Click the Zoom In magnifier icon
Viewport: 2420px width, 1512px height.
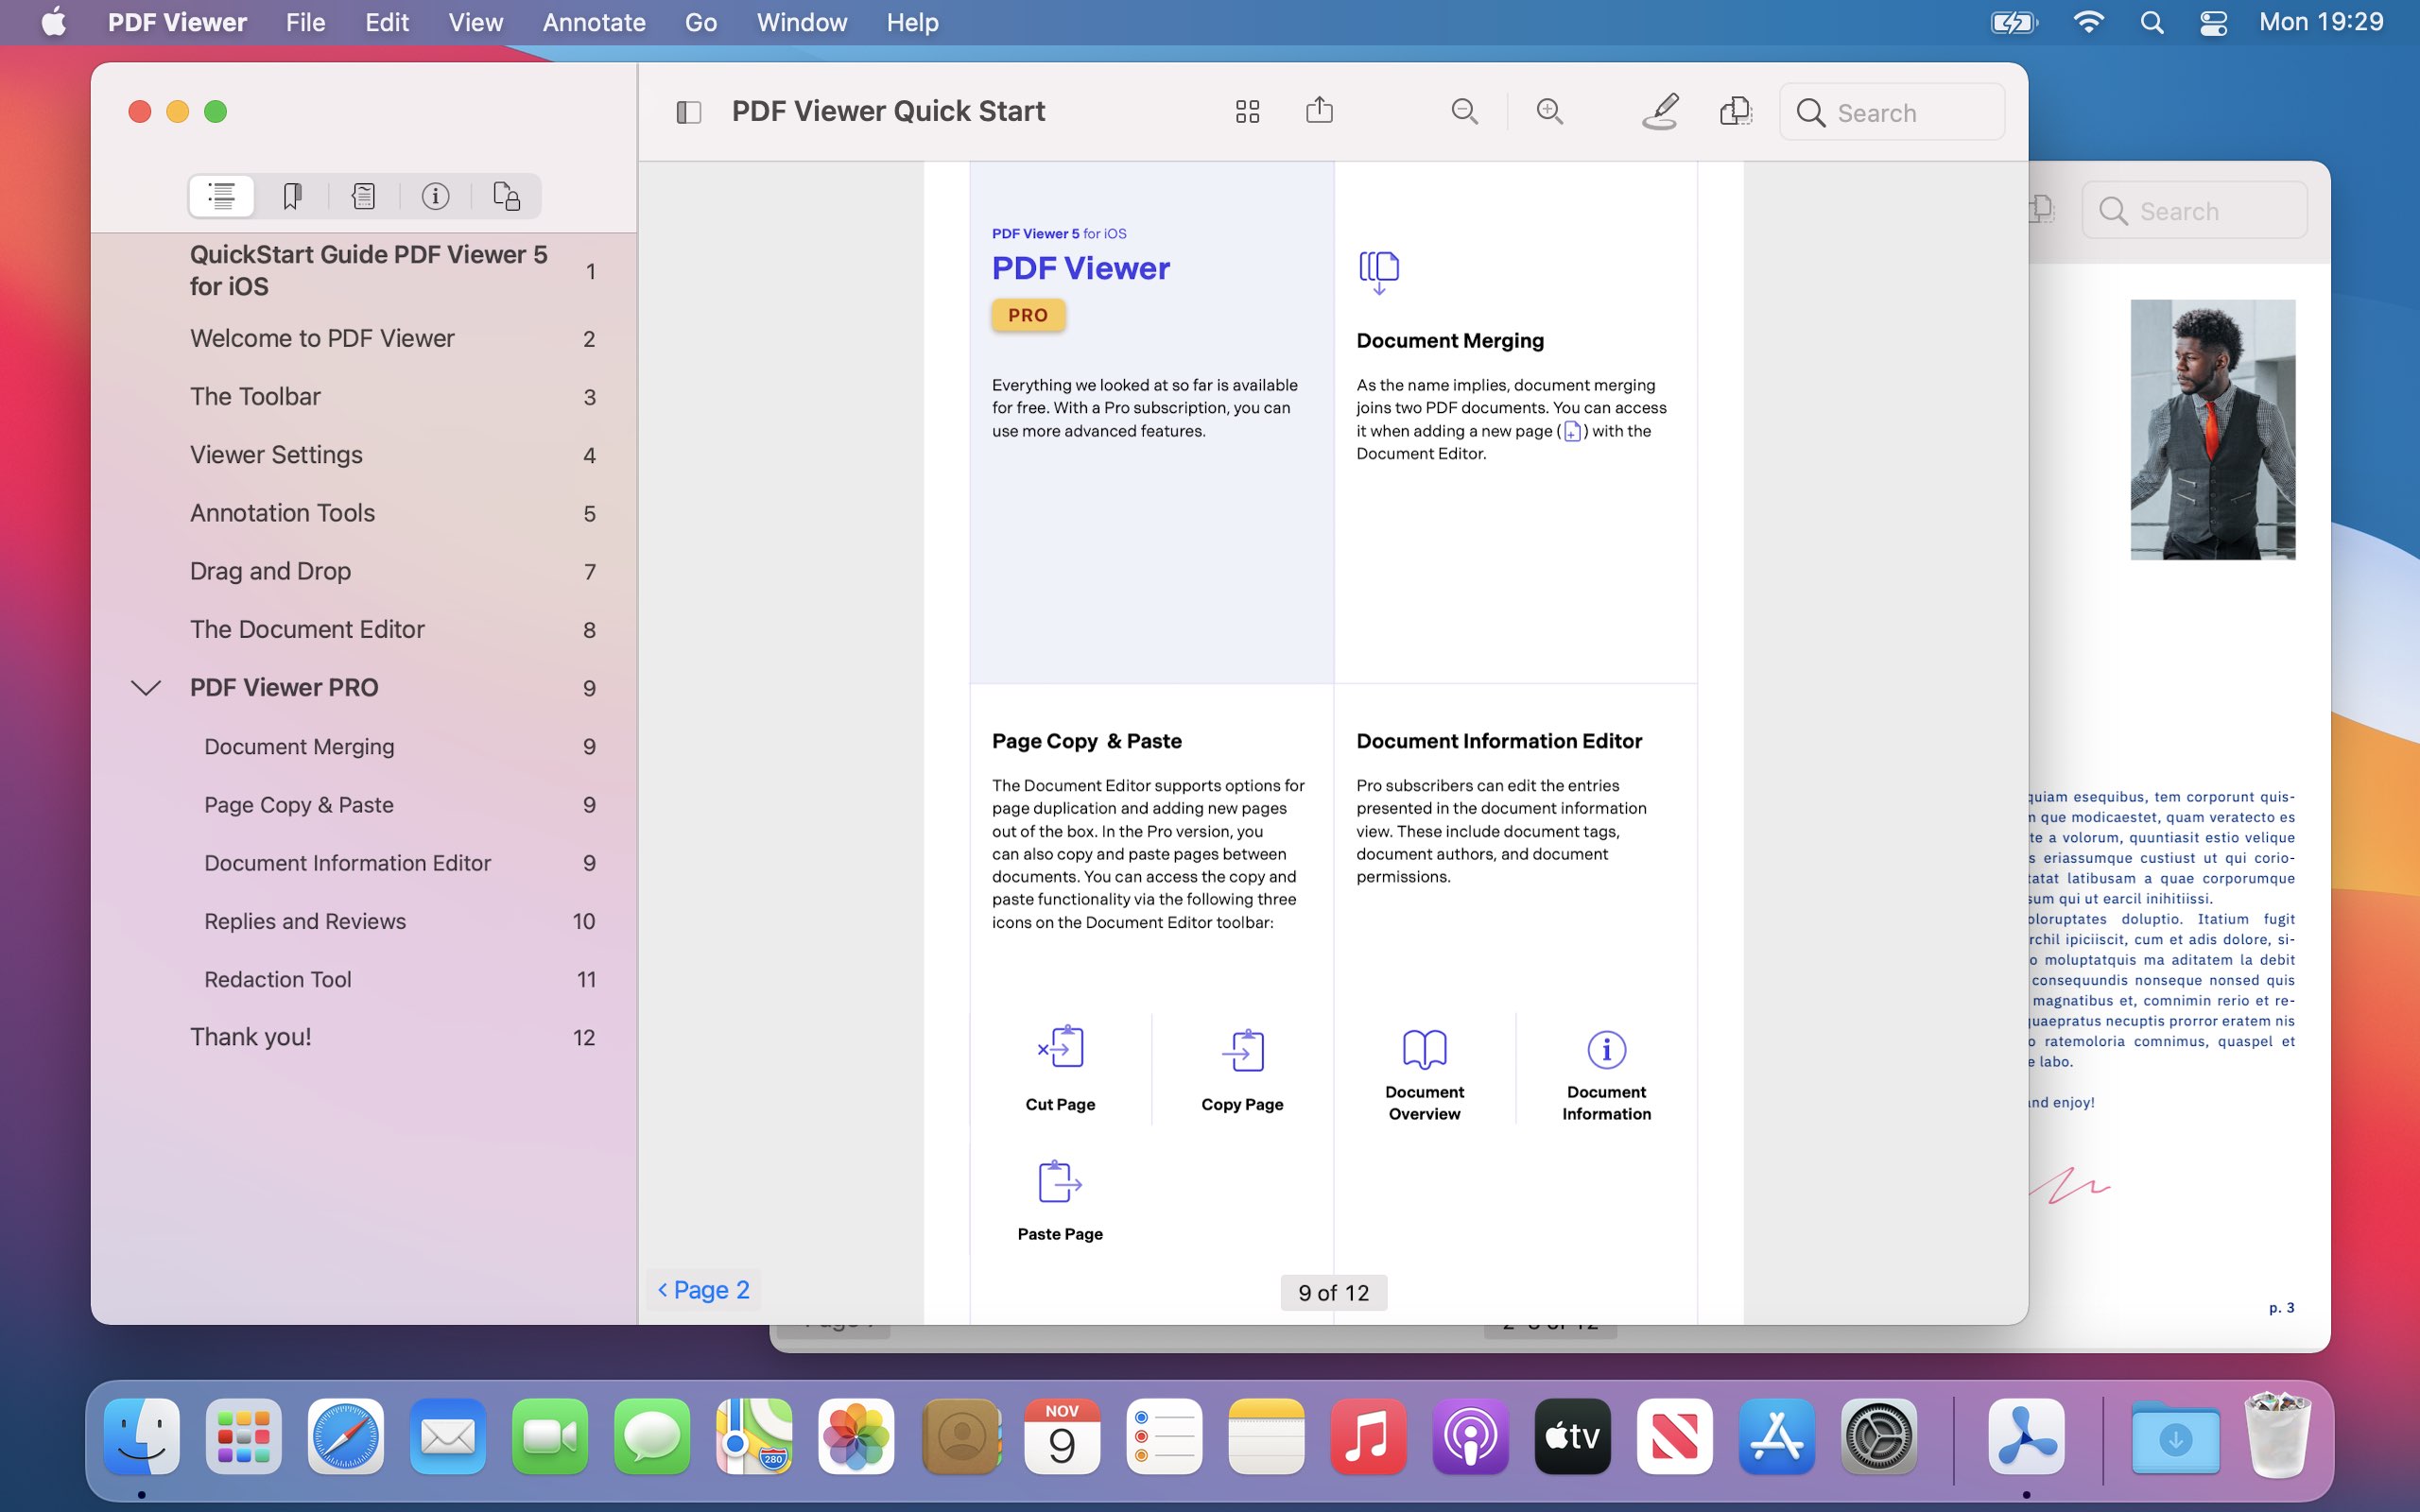coord(1547,112)
